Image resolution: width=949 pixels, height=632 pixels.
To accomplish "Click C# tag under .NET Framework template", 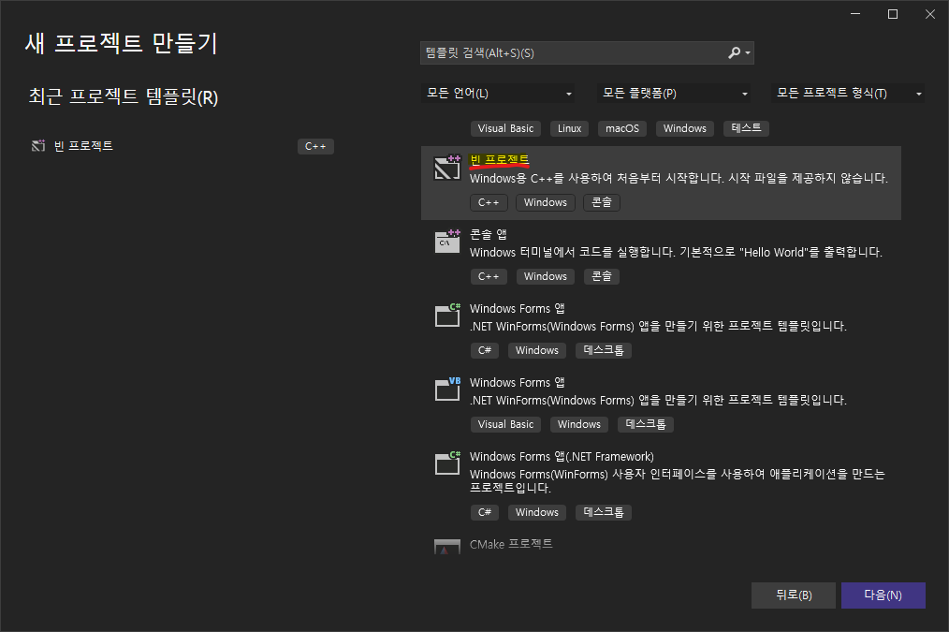I will tap(484, 512).
